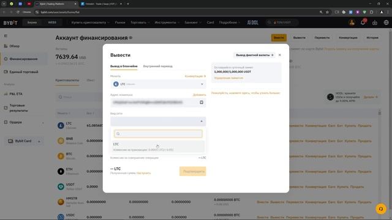
Task: Open address book icon in wallet address field
Action: pyautogui.click(x=202, y=102)
